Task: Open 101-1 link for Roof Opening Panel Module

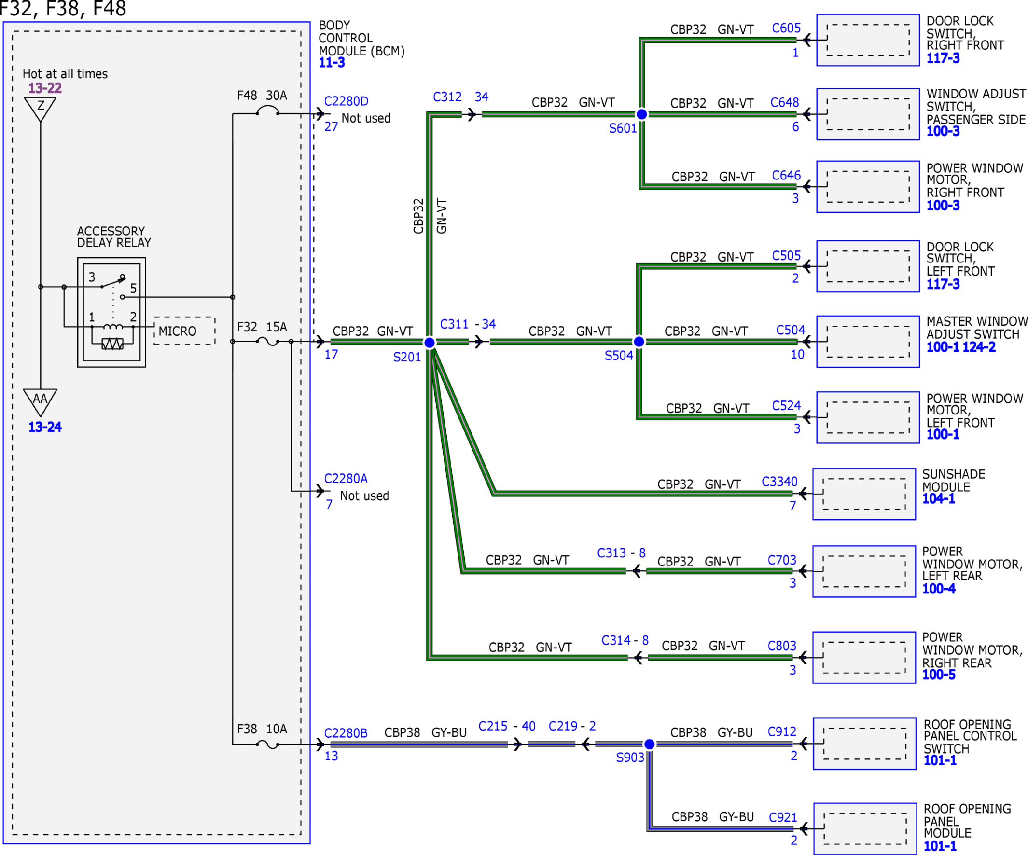Action: (940, 846)
